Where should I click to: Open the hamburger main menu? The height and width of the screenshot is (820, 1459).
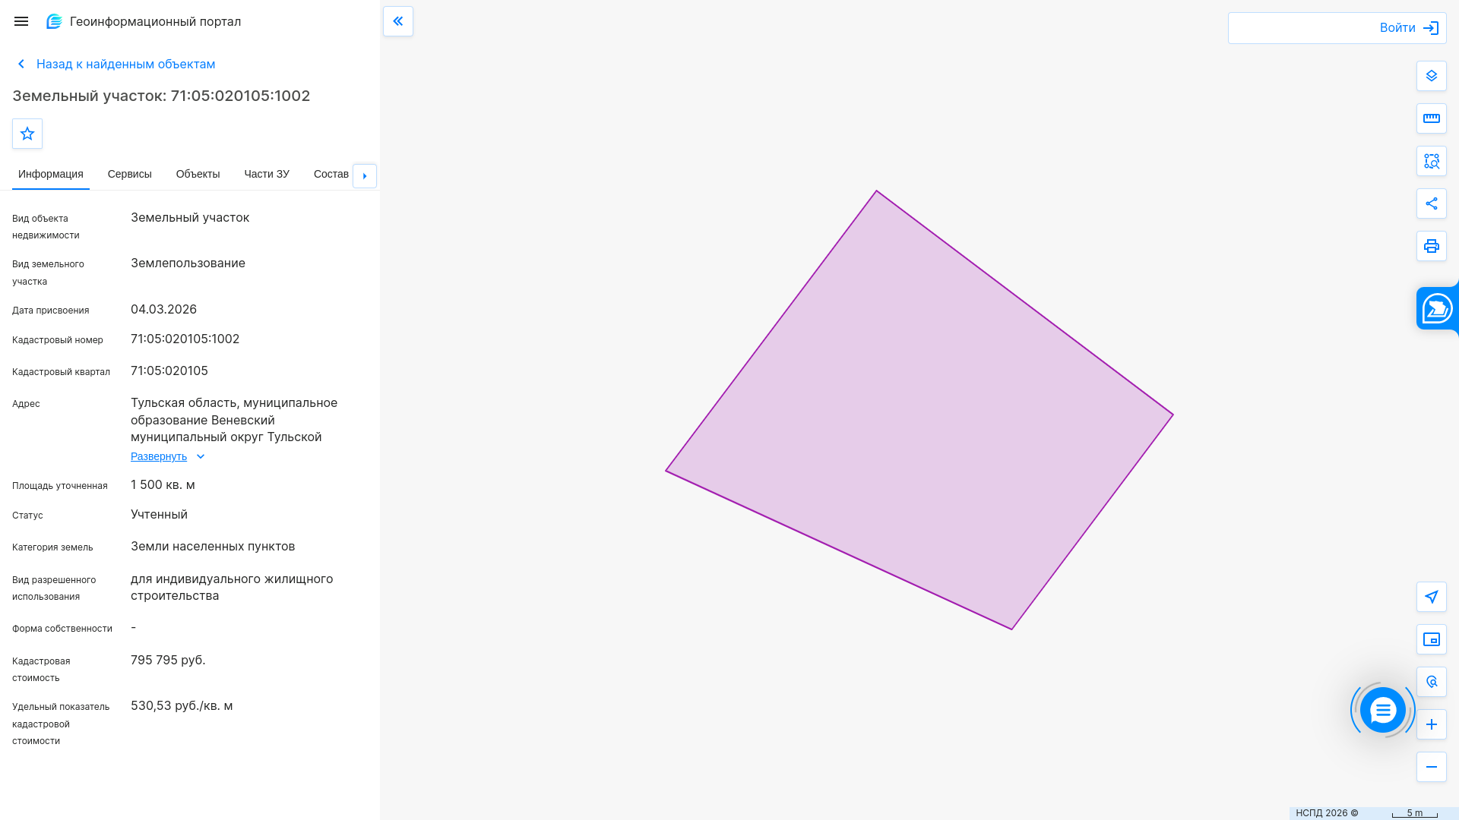point(21,21)
